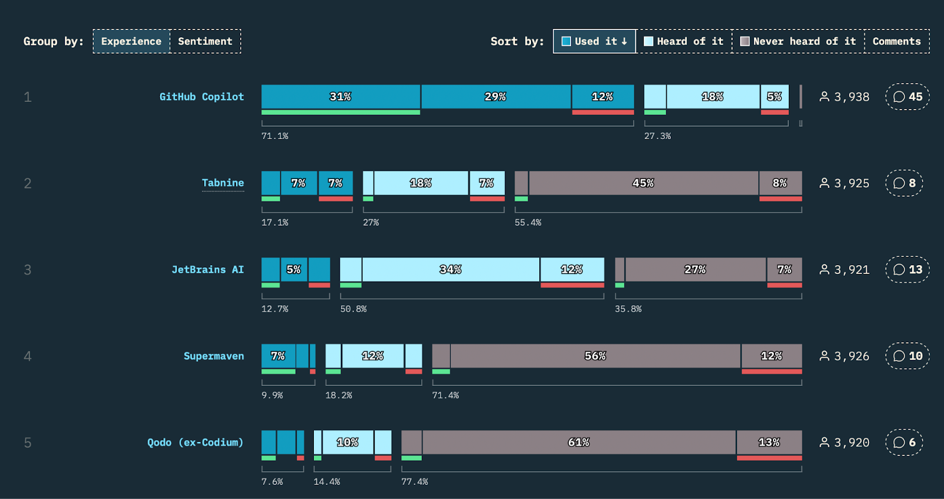Click the respondent count 3,938
The width and height of the screenshot is (944, 499).
(852, 97)
